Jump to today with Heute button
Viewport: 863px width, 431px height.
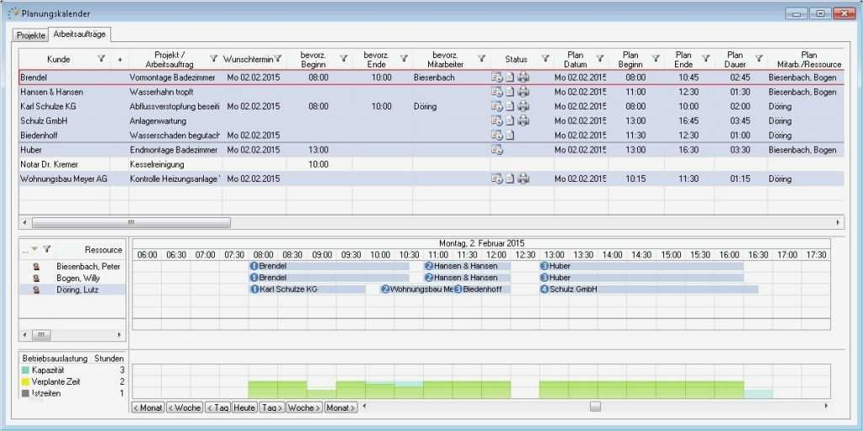coord(244,407)
